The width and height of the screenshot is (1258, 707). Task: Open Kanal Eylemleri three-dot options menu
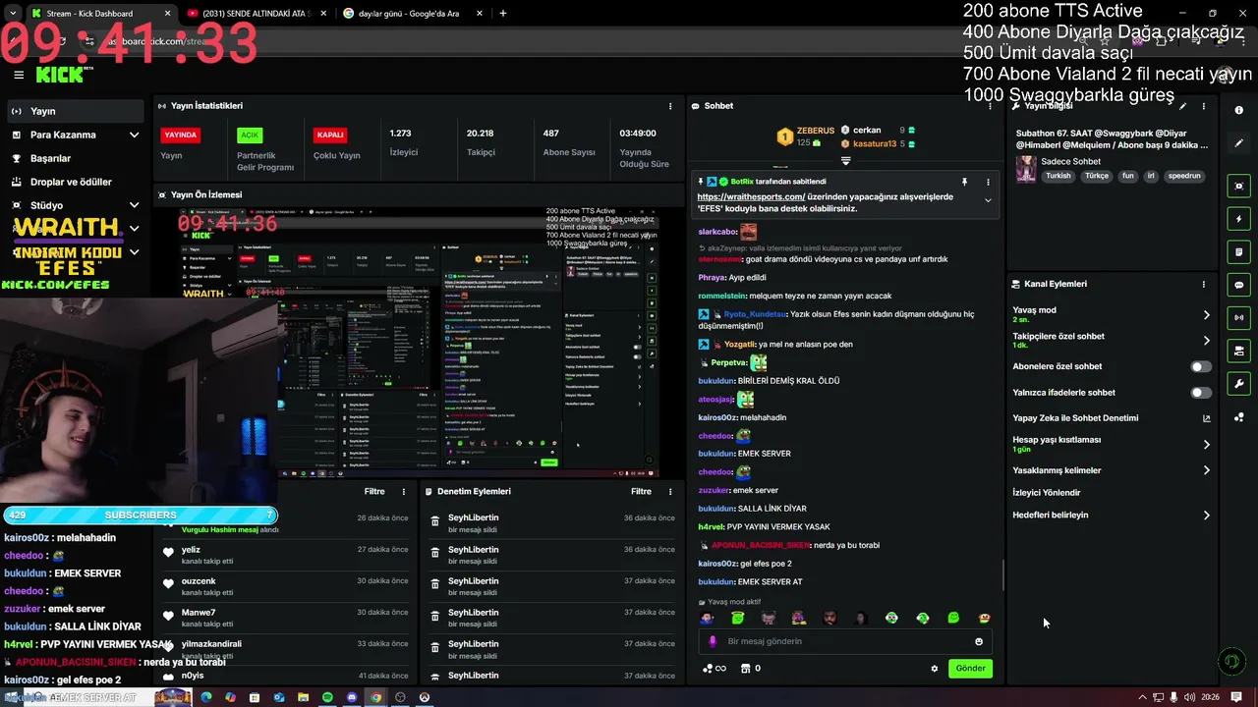tap(1203, 284)
